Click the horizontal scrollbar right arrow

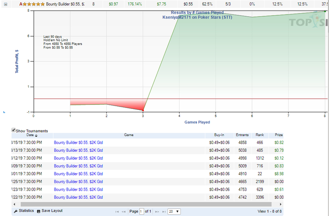[281, 204]
